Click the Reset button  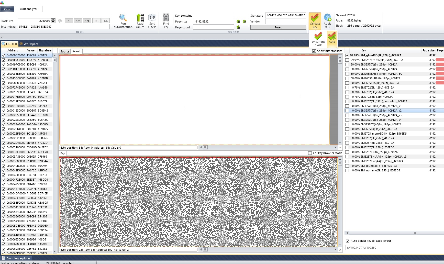pyautogui.click(x=278, y=27)
